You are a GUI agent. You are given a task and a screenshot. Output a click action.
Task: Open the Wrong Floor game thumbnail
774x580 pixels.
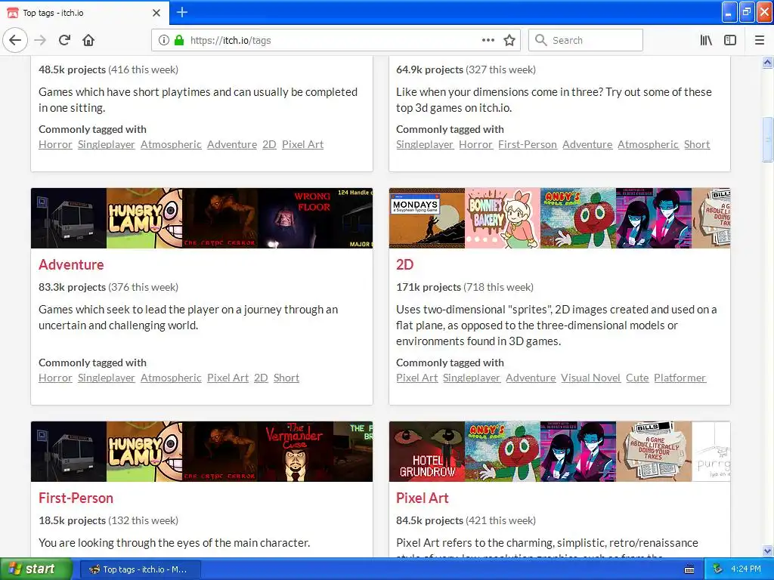point(296,218)
